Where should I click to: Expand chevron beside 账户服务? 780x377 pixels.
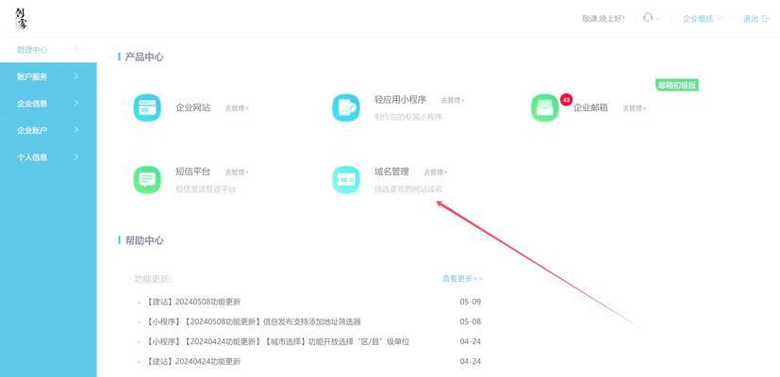coord(76,76)
